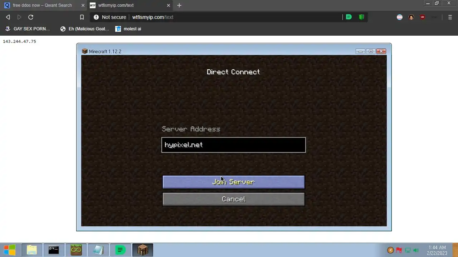Image resolution: width=458 pixels, height=257 pixels.
Task: Cancel the Direct Connect dialog
Action: [233, 199]
